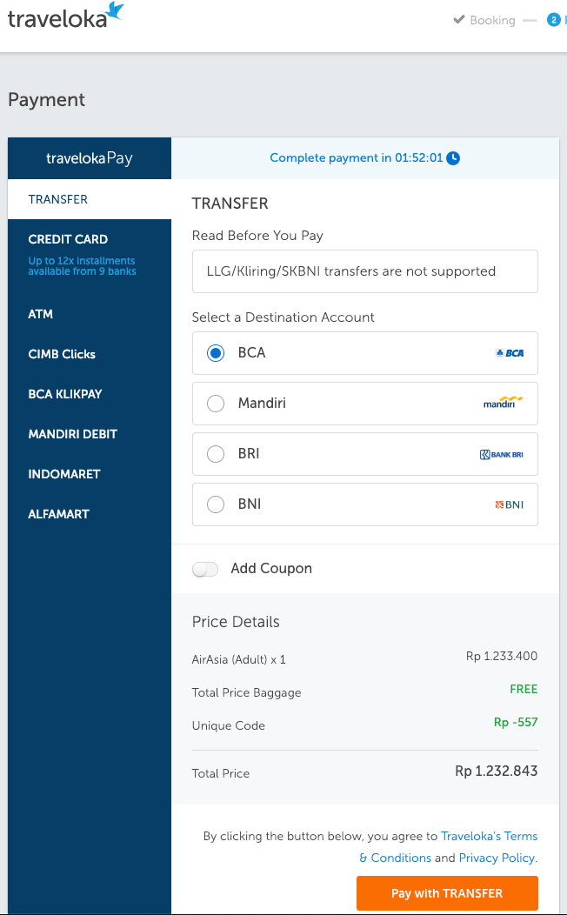Open the ATM payment tab
This screenshot has width=567, height=915.
tap(40, 314)
